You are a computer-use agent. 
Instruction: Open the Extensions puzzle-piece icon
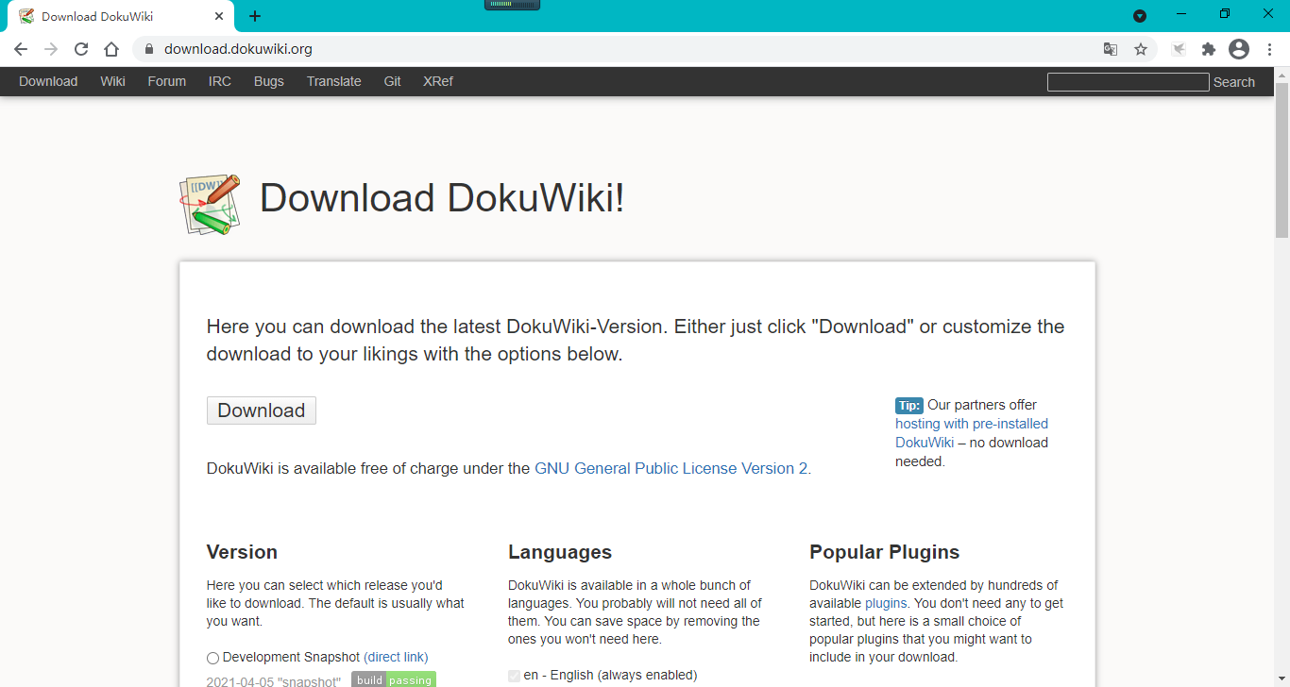point(1209,48)
